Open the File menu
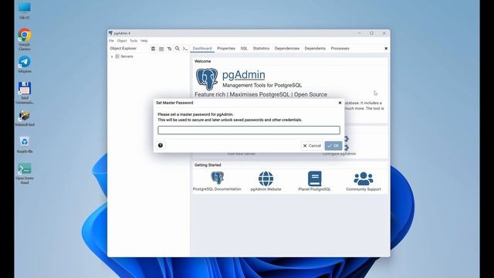The width and height of the screenshot is (494, 278). (x=111, y=41)
